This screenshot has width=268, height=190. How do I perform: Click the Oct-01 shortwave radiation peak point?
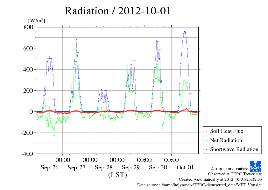(x=185, y=31)
